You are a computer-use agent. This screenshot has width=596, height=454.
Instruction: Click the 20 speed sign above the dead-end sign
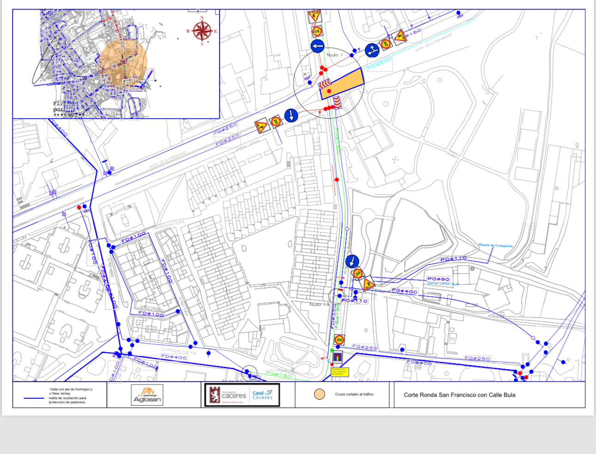(x=339, y=340)
